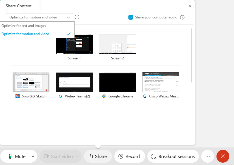Screen dimensions: 234x165
Task: Expand video options arrow beside Start video
Action: click(78, 156)
